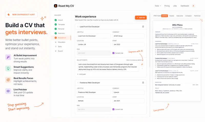
Task: Open the Tools dropdown menu
Action: (x=158, y=6)
